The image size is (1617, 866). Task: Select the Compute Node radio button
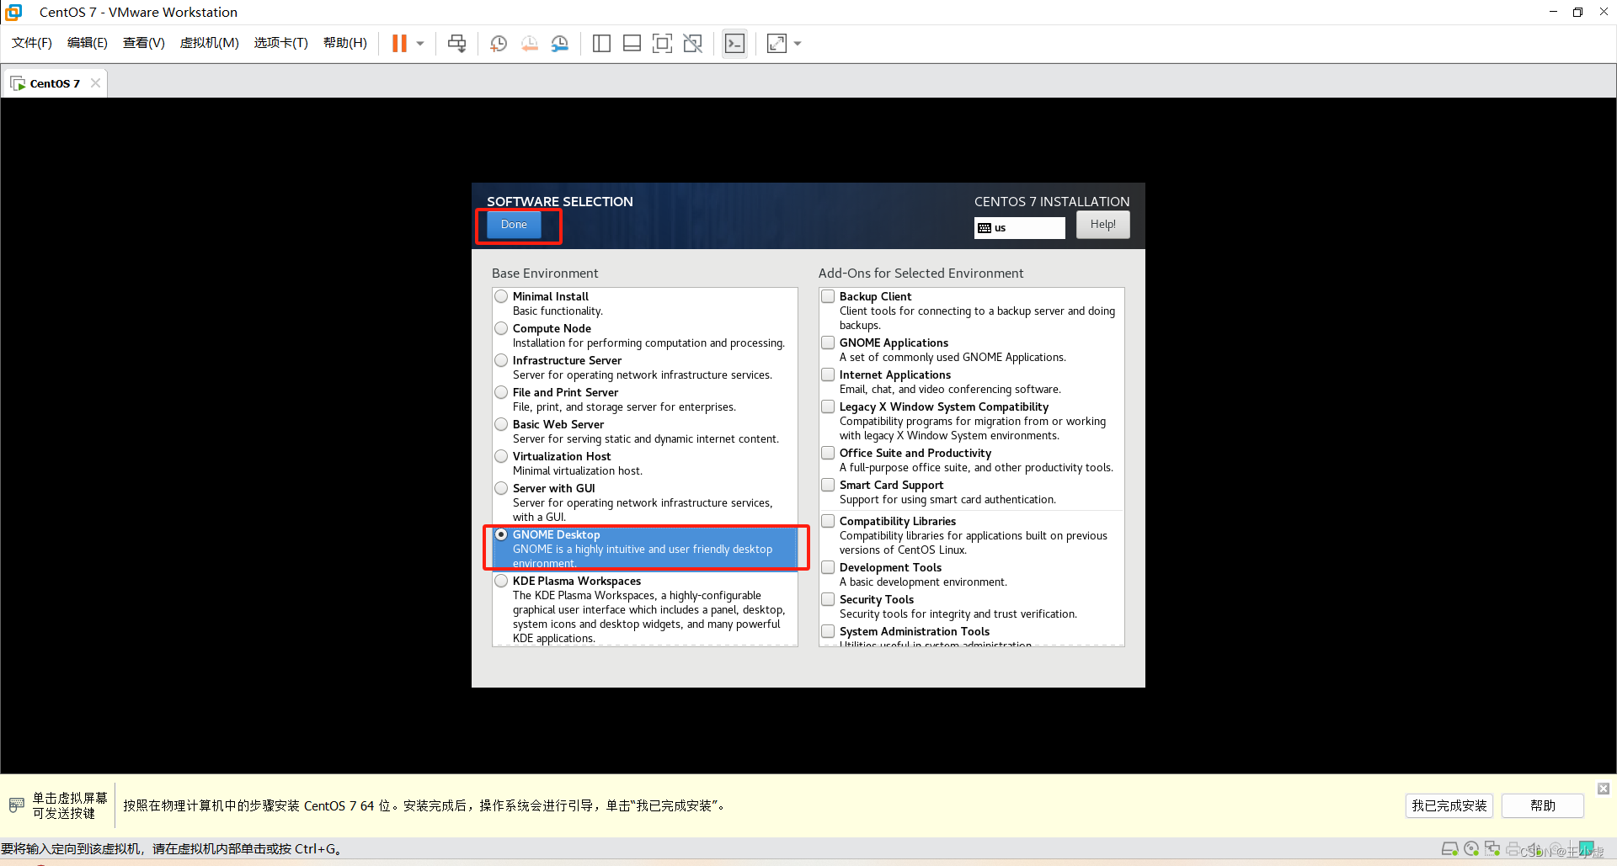501,328
